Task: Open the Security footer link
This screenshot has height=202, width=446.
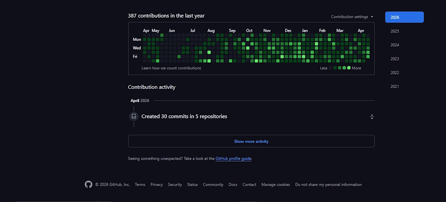Action: point(175,185)
